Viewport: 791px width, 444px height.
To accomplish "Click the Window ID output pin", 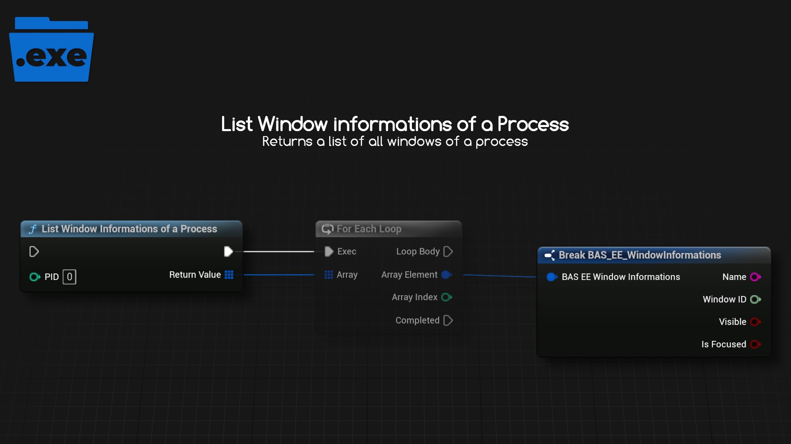I will (x=755, y=299).
